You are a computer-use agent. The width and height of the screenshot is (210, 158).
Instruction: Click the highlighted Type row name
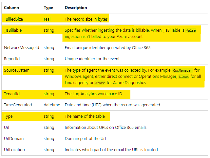pos(9,116)
